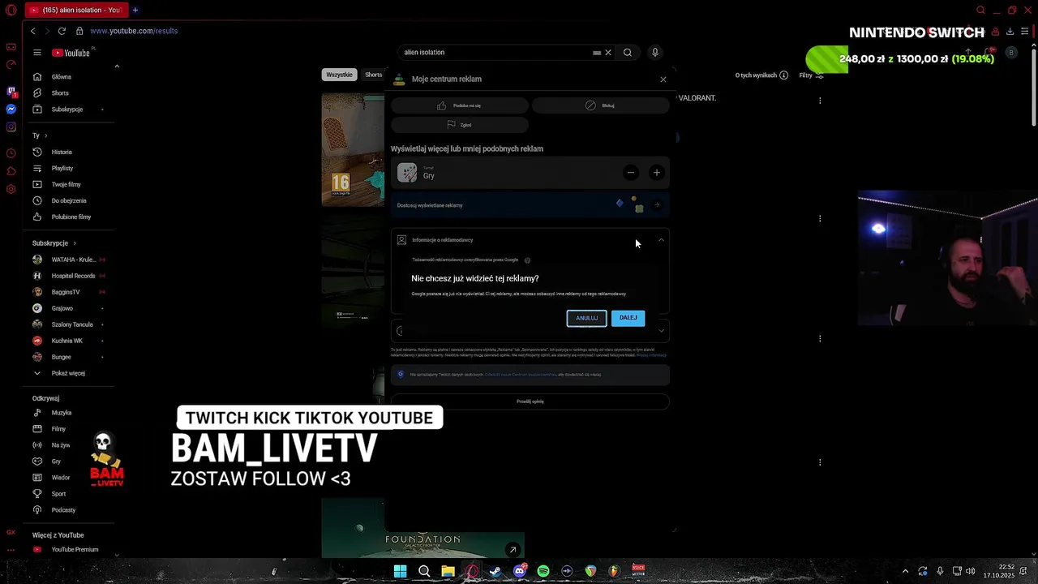
Task: Submit search with the magnifier icon
Action: point(628,53)
